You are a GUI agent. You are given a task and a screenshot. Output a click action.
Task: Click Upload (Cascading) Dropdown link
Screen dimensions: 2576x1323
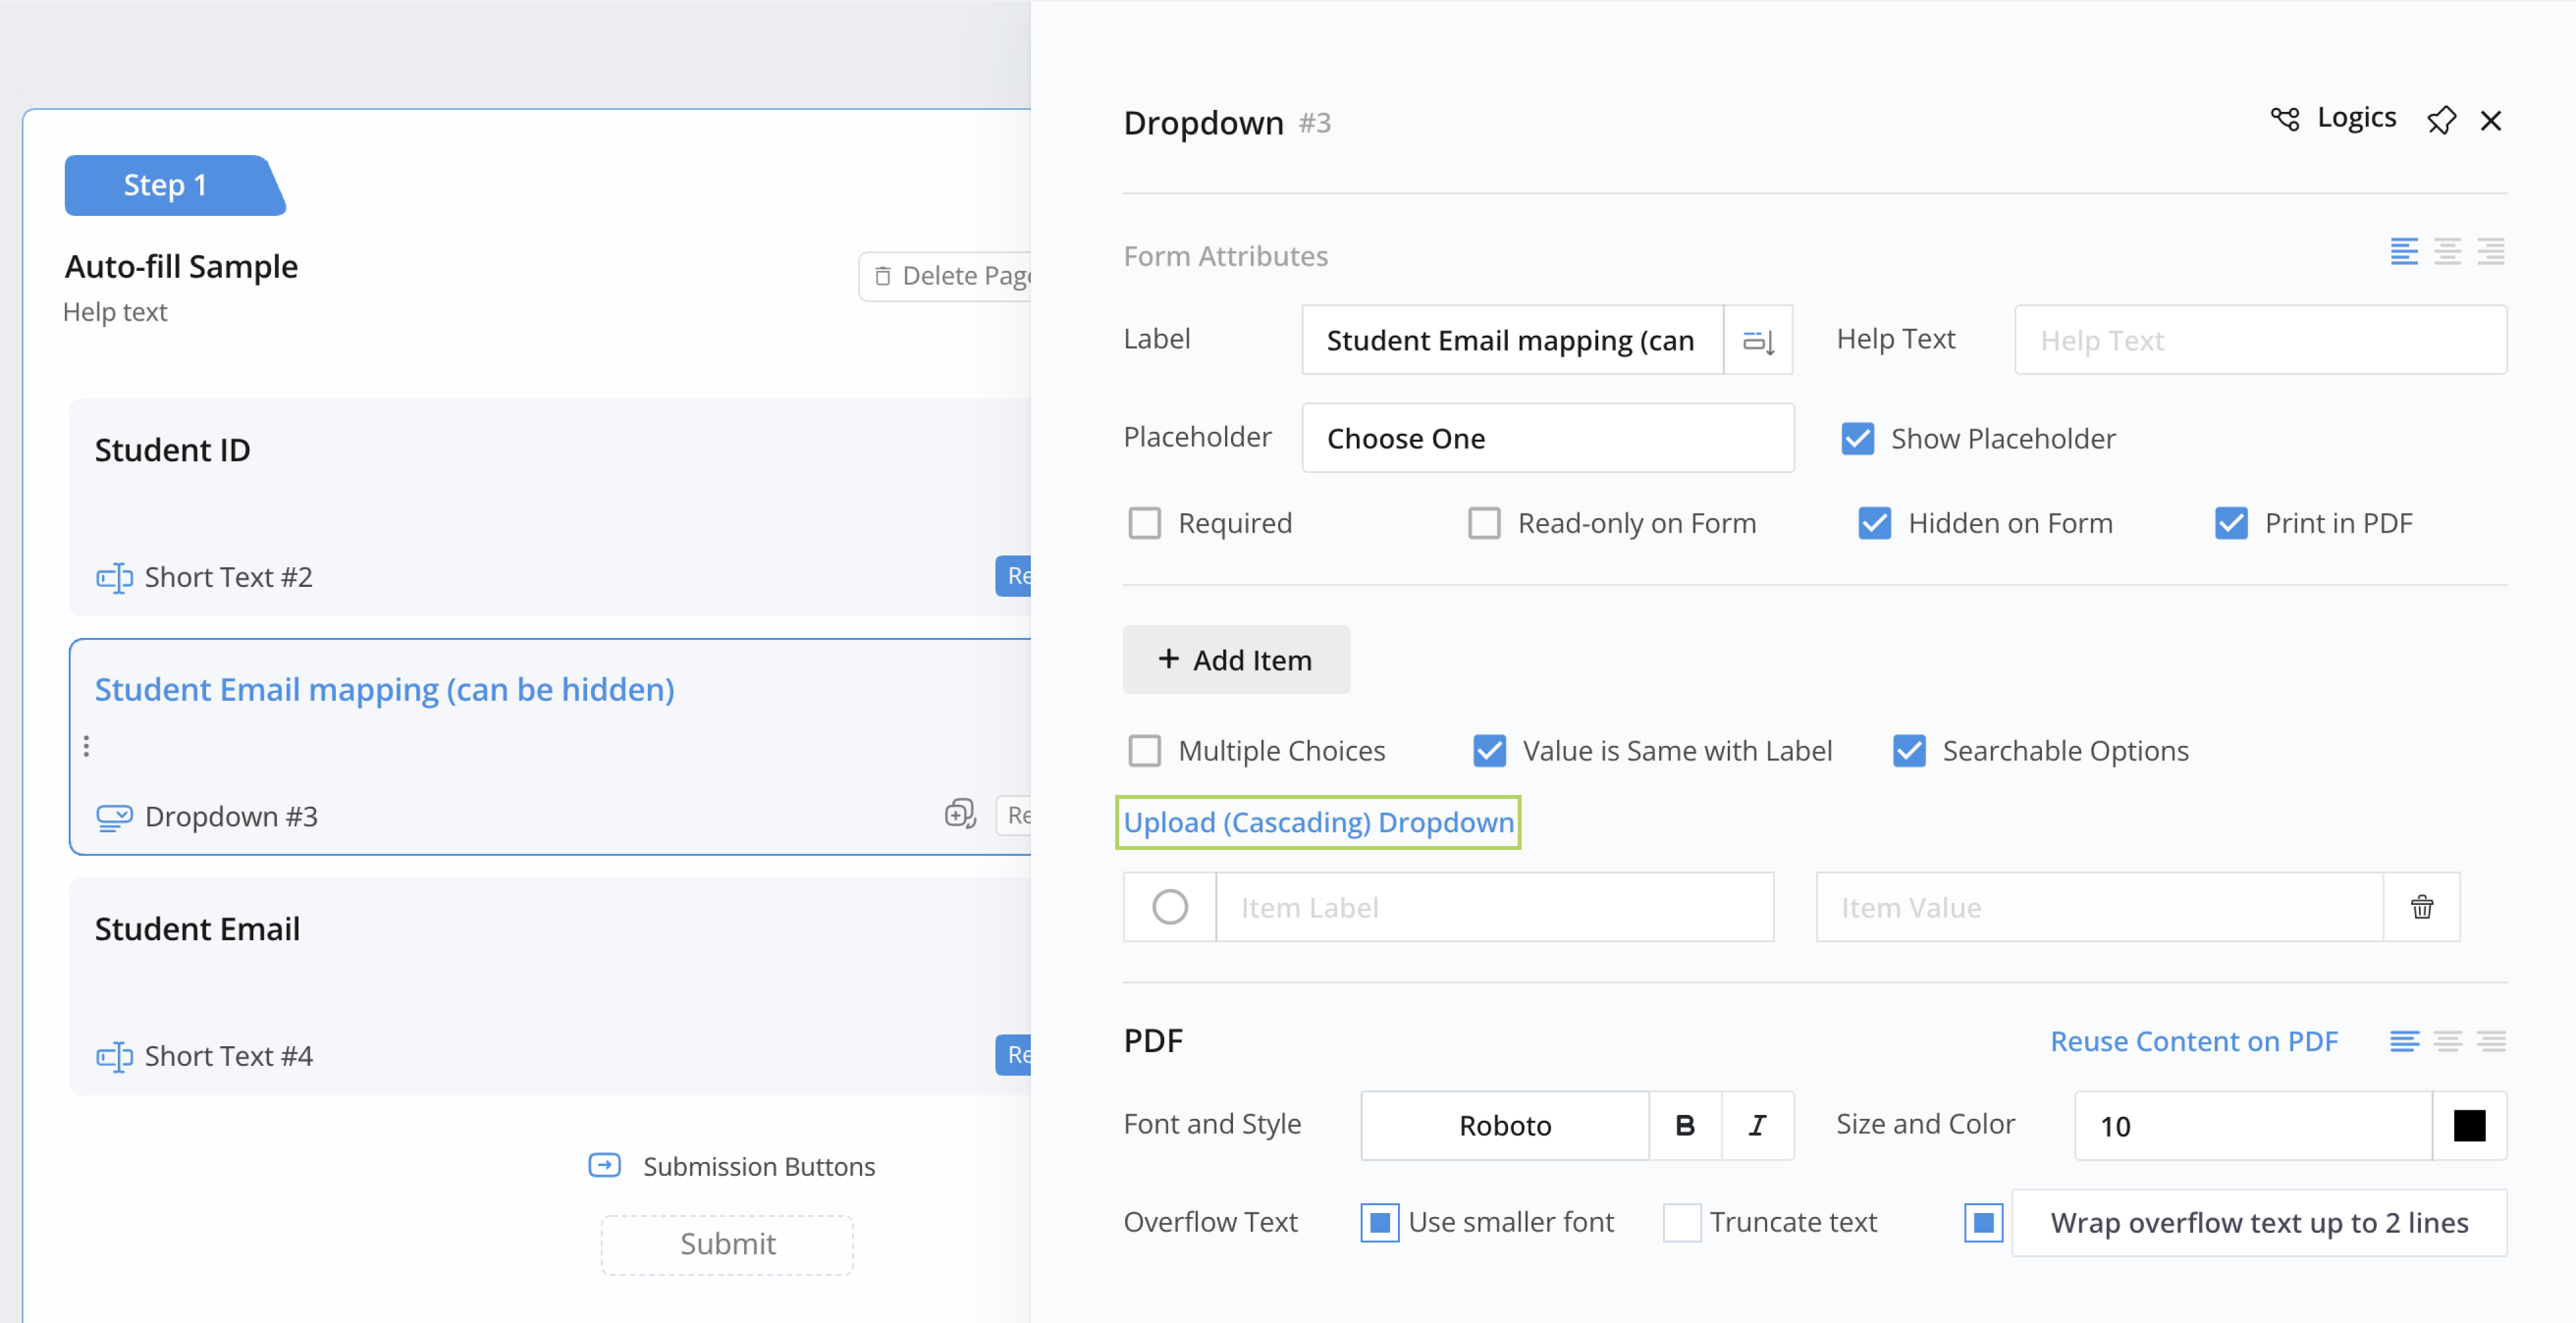pos(1318,822)
